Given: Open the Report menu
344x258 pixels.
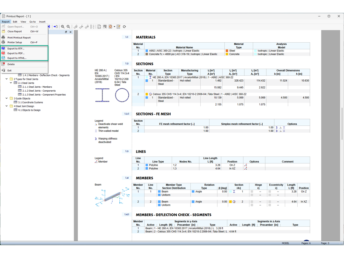Looking at the screenshot, I should (x=6, y=22).
